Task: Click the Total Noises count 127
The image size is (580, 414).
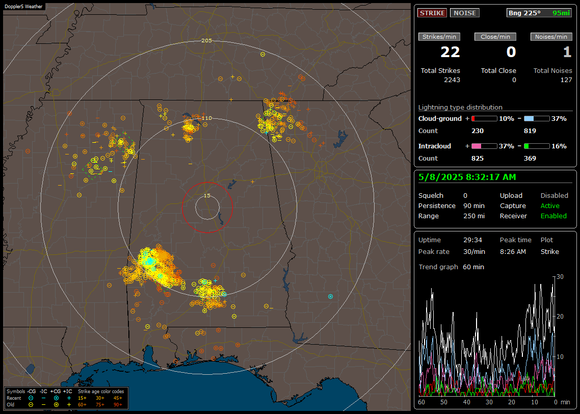Action: coord(566,80)
